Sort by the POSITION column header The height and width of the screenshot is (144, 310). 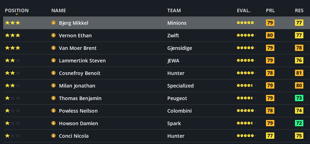17,10
